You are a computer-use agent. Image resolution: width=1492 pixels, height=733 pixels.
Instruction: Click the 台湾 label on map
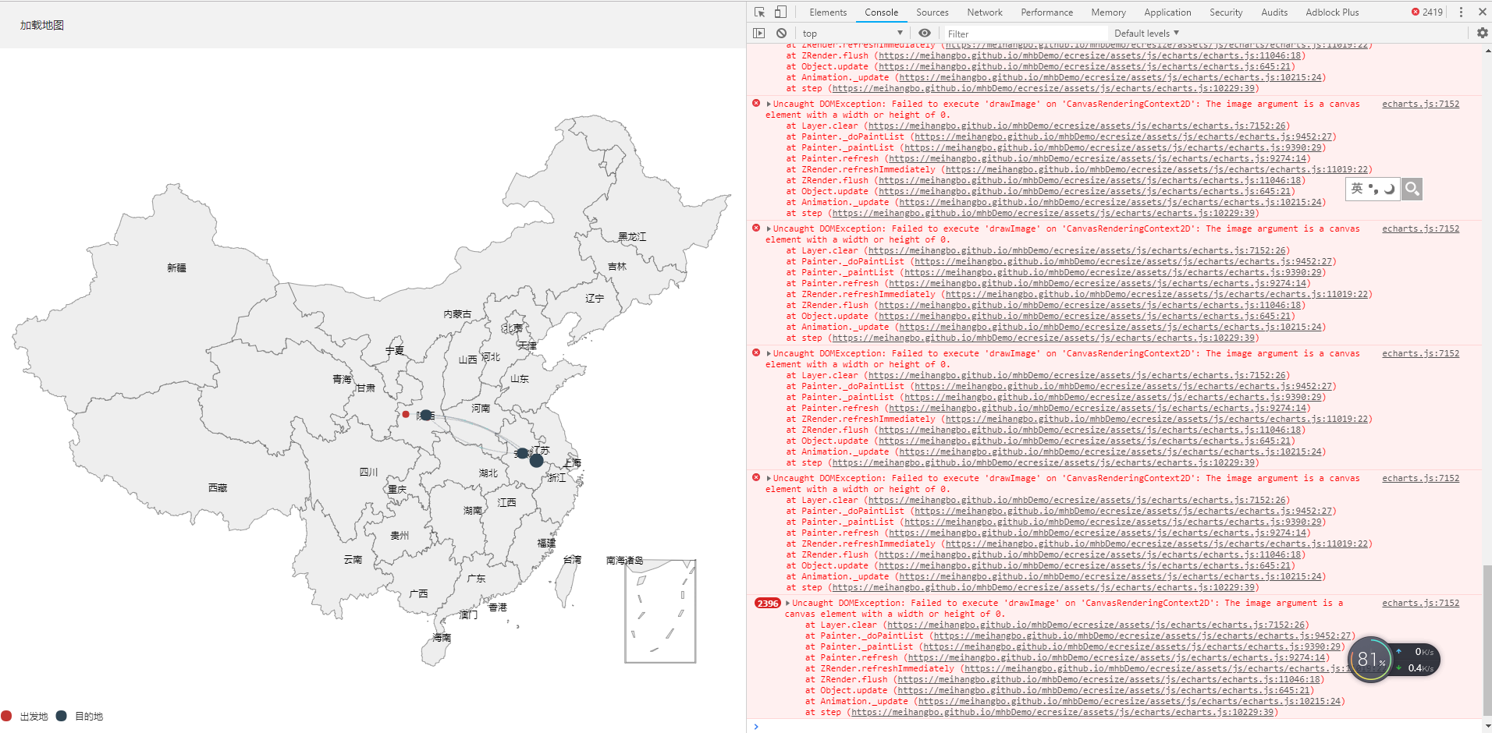[572, 560]
